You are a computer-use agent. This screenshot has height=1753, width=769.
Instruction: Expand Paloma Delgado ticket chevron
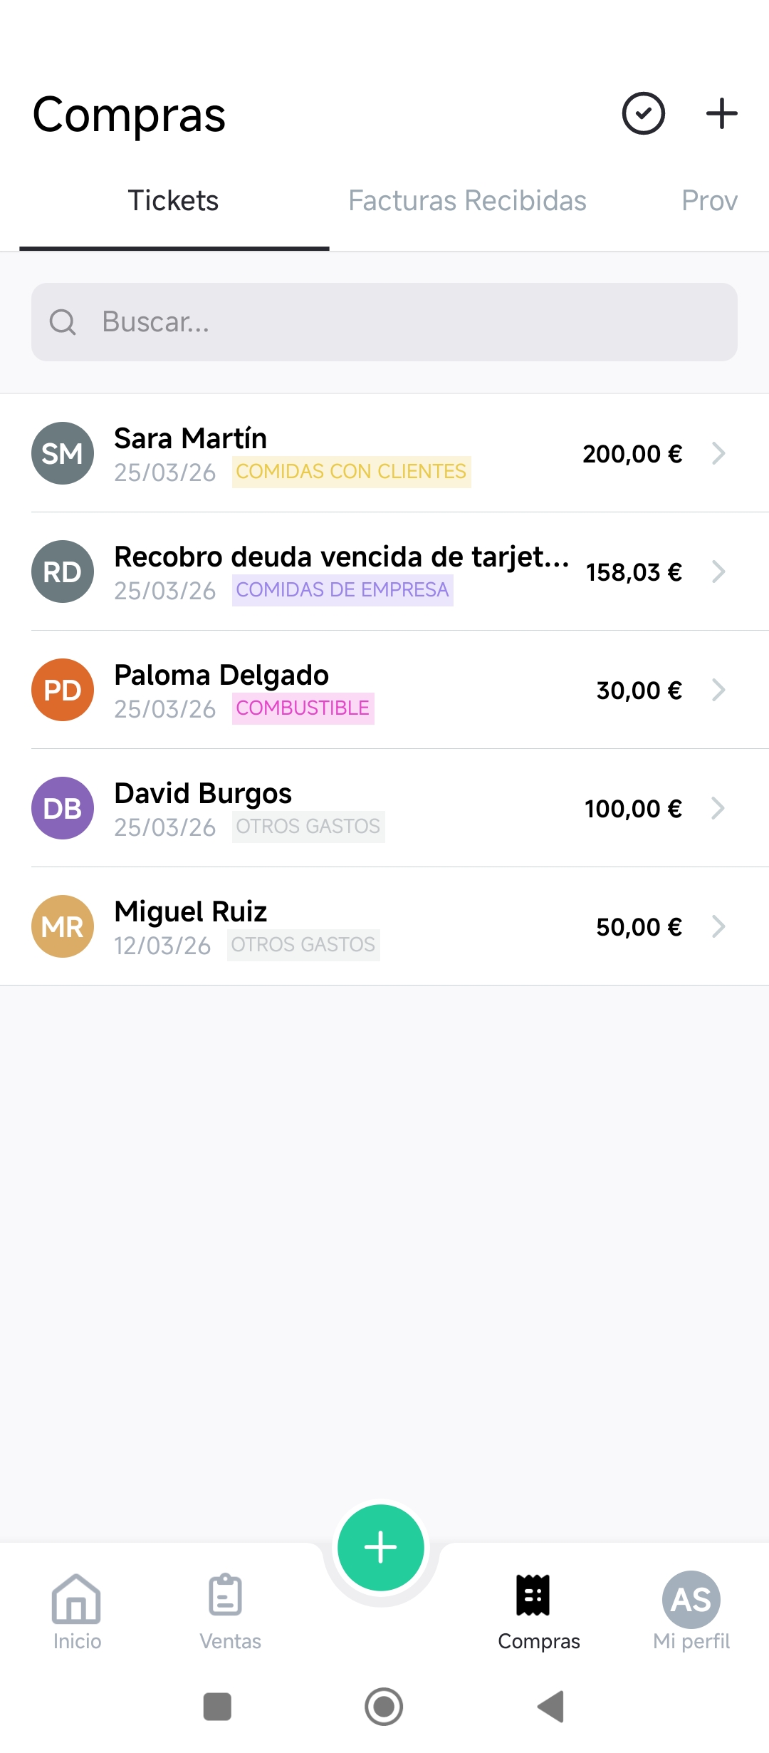click(x=718, y=690)
